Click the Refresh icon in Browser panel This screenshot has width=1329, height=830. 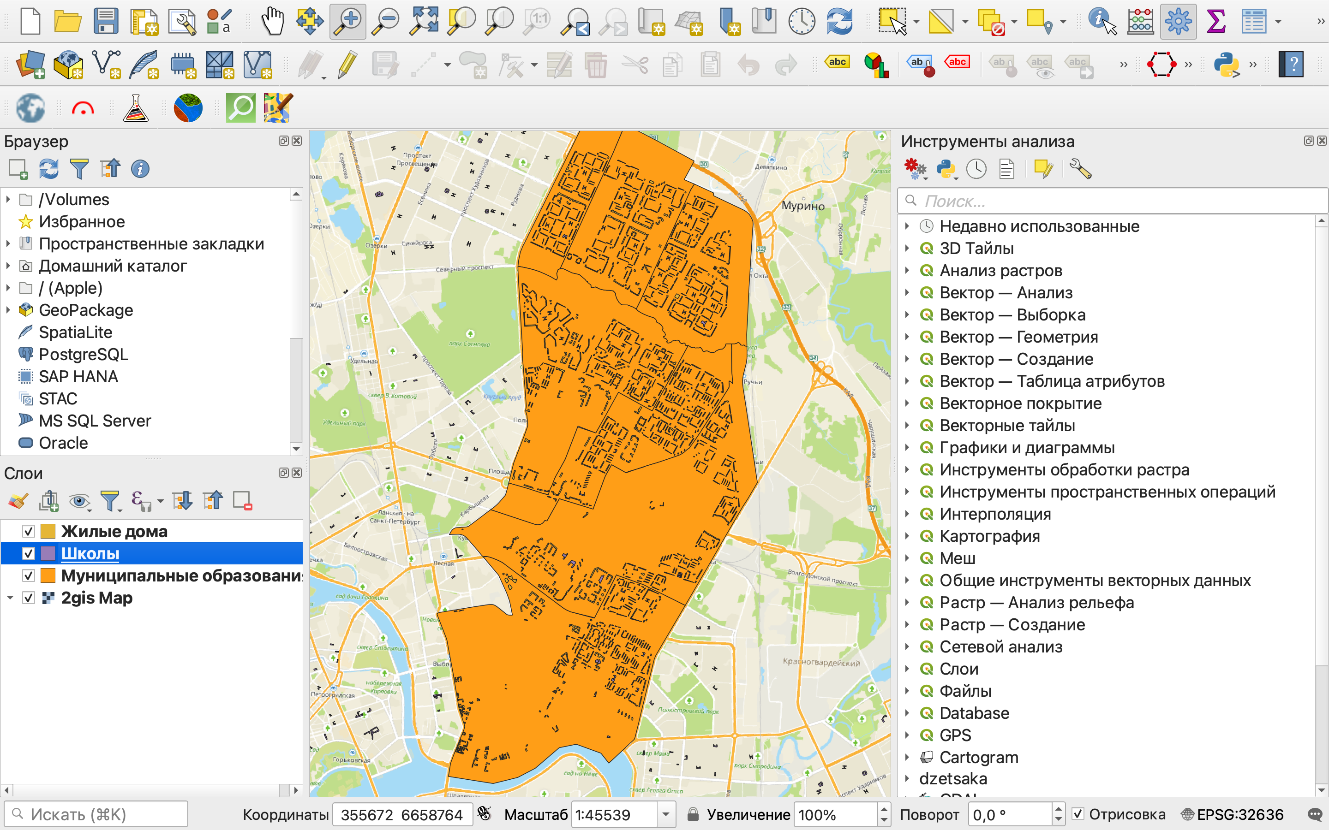tap(49, 169)
